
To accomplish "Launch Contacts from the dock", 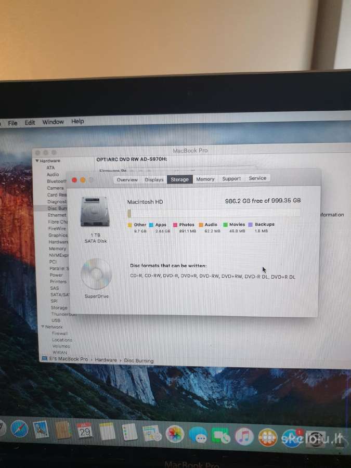I will pos(63,430).
